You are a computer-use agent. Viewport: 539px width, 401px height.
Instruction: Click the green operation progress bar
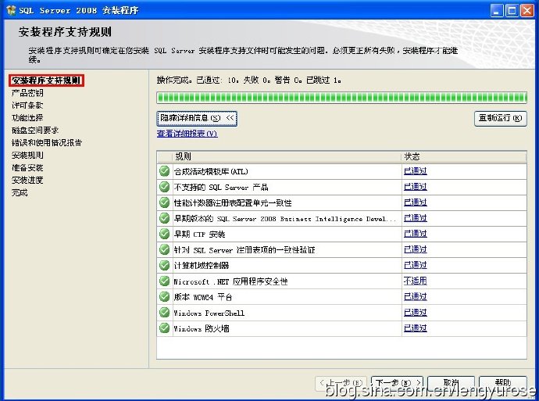[341, 98]
